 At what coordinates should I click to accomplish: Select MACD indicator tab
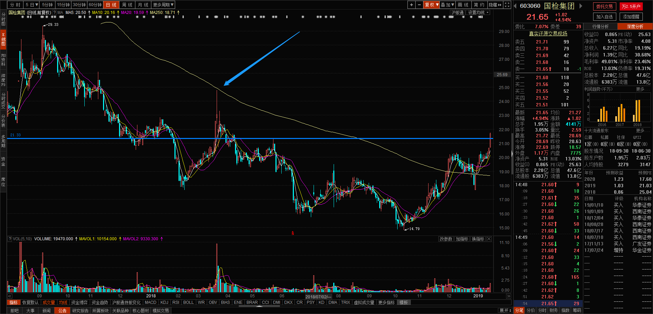point(150,302)
